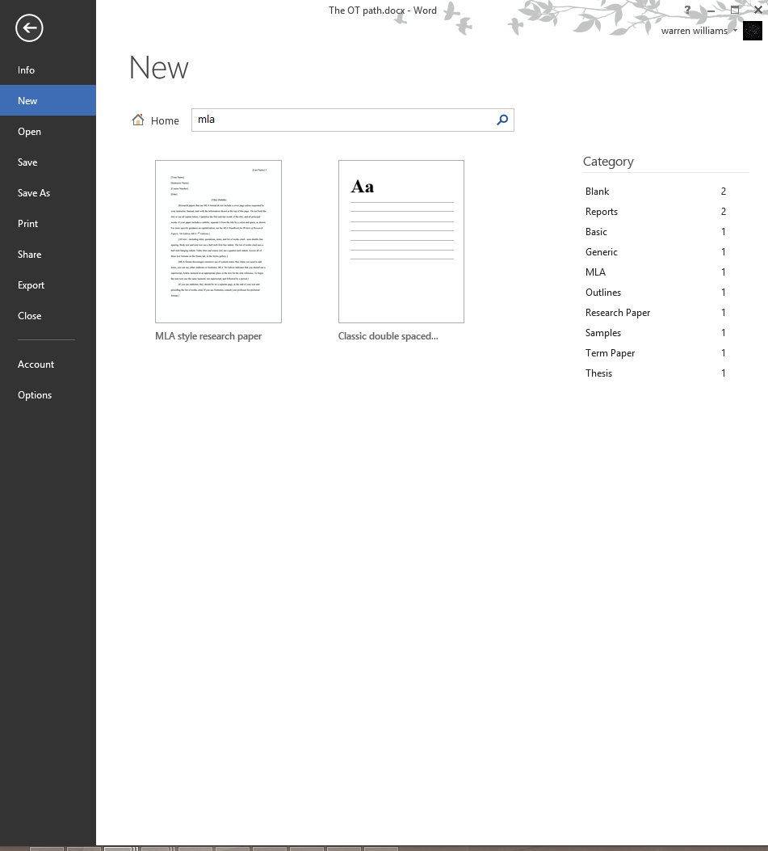Viewport: 768px width, 851px height.
Task: Click the Term Paper category
Action: click(611, 353)
